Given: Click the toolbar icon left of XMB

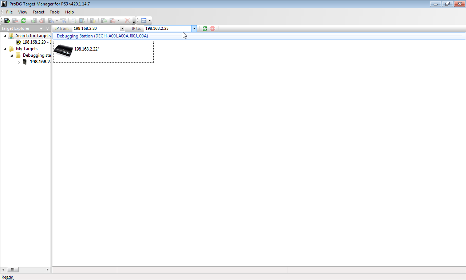Looking at the screenshot, I should click(51, 21).
